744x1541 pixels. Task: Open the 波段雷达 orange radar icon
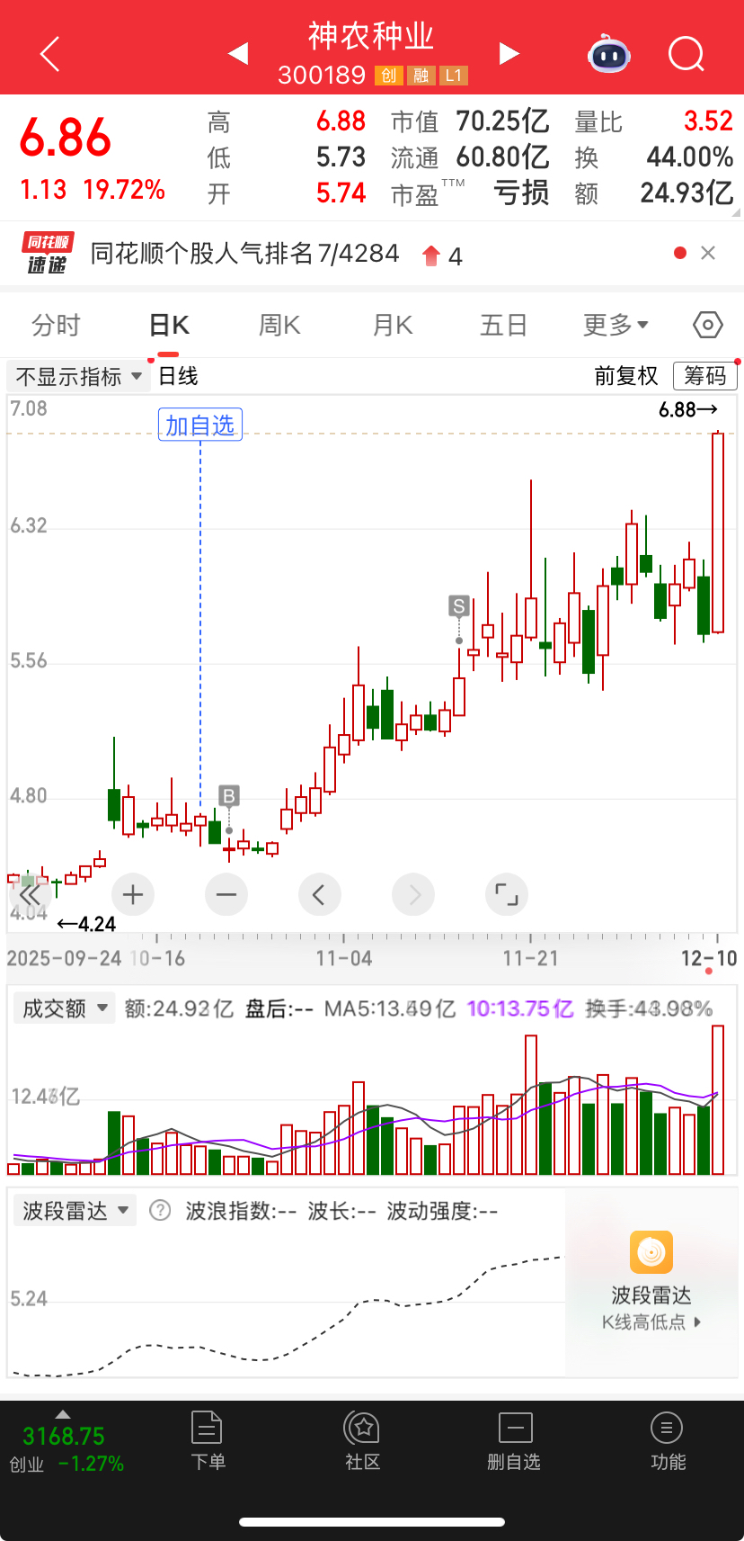[651, 1252]
